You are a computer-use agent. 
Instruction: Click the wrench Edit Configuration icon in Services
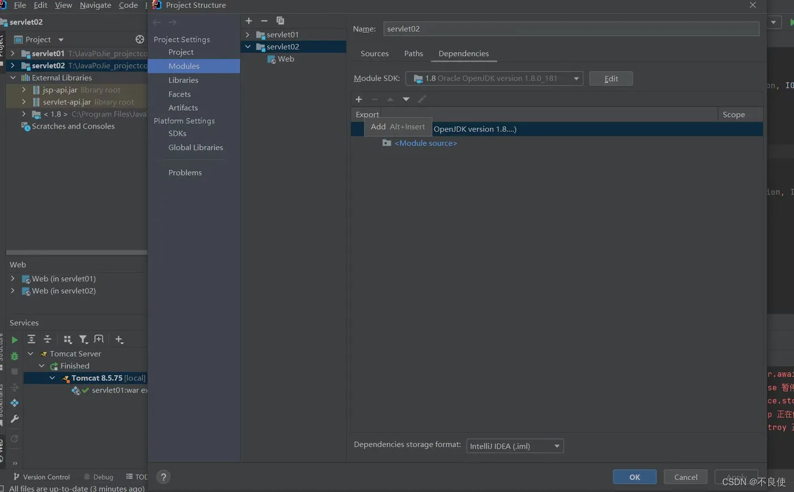[x=15, y=419]
